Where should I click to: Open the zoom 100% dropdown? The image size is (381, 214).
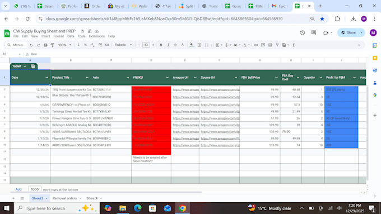click(64, 45)
